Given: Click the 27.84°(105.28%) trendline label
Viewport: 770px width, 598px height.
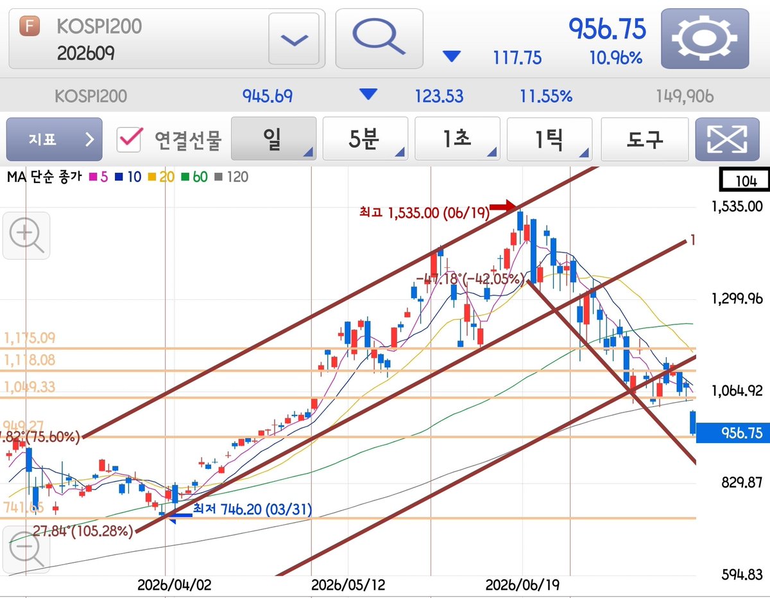Looking at the screenshot, I should point(83,532).
